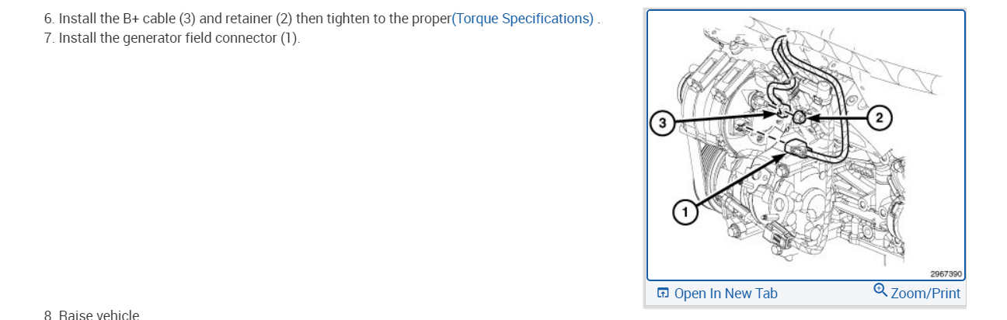The width and height of the screenshot is (1007, 320).
Task: Click the Zoom/Print magnifier icon
Action: [880, 290]
